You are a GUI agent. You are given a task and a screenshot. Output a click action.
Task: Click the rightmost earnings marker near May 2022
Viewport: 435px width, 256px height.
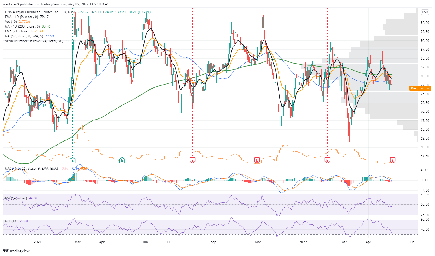point(393,160)
